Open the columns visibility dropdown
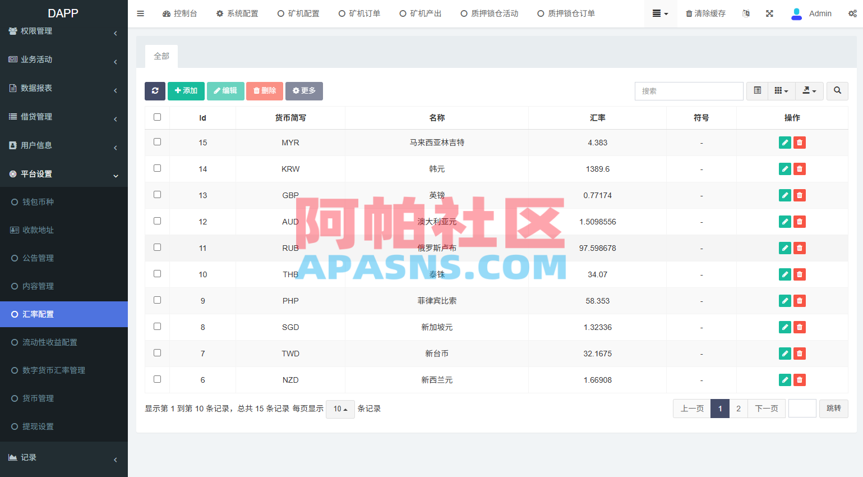The width and height of the screenshot is (863, 477). (781, 91)
